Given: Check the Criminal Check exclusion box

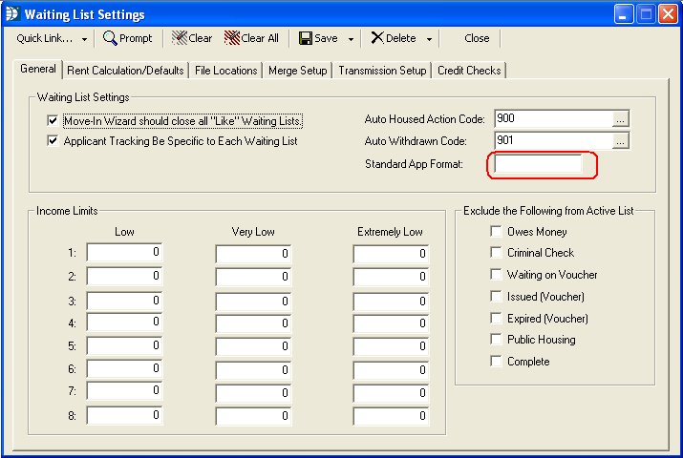Looking at the screenshot, I should coord(496,253).
